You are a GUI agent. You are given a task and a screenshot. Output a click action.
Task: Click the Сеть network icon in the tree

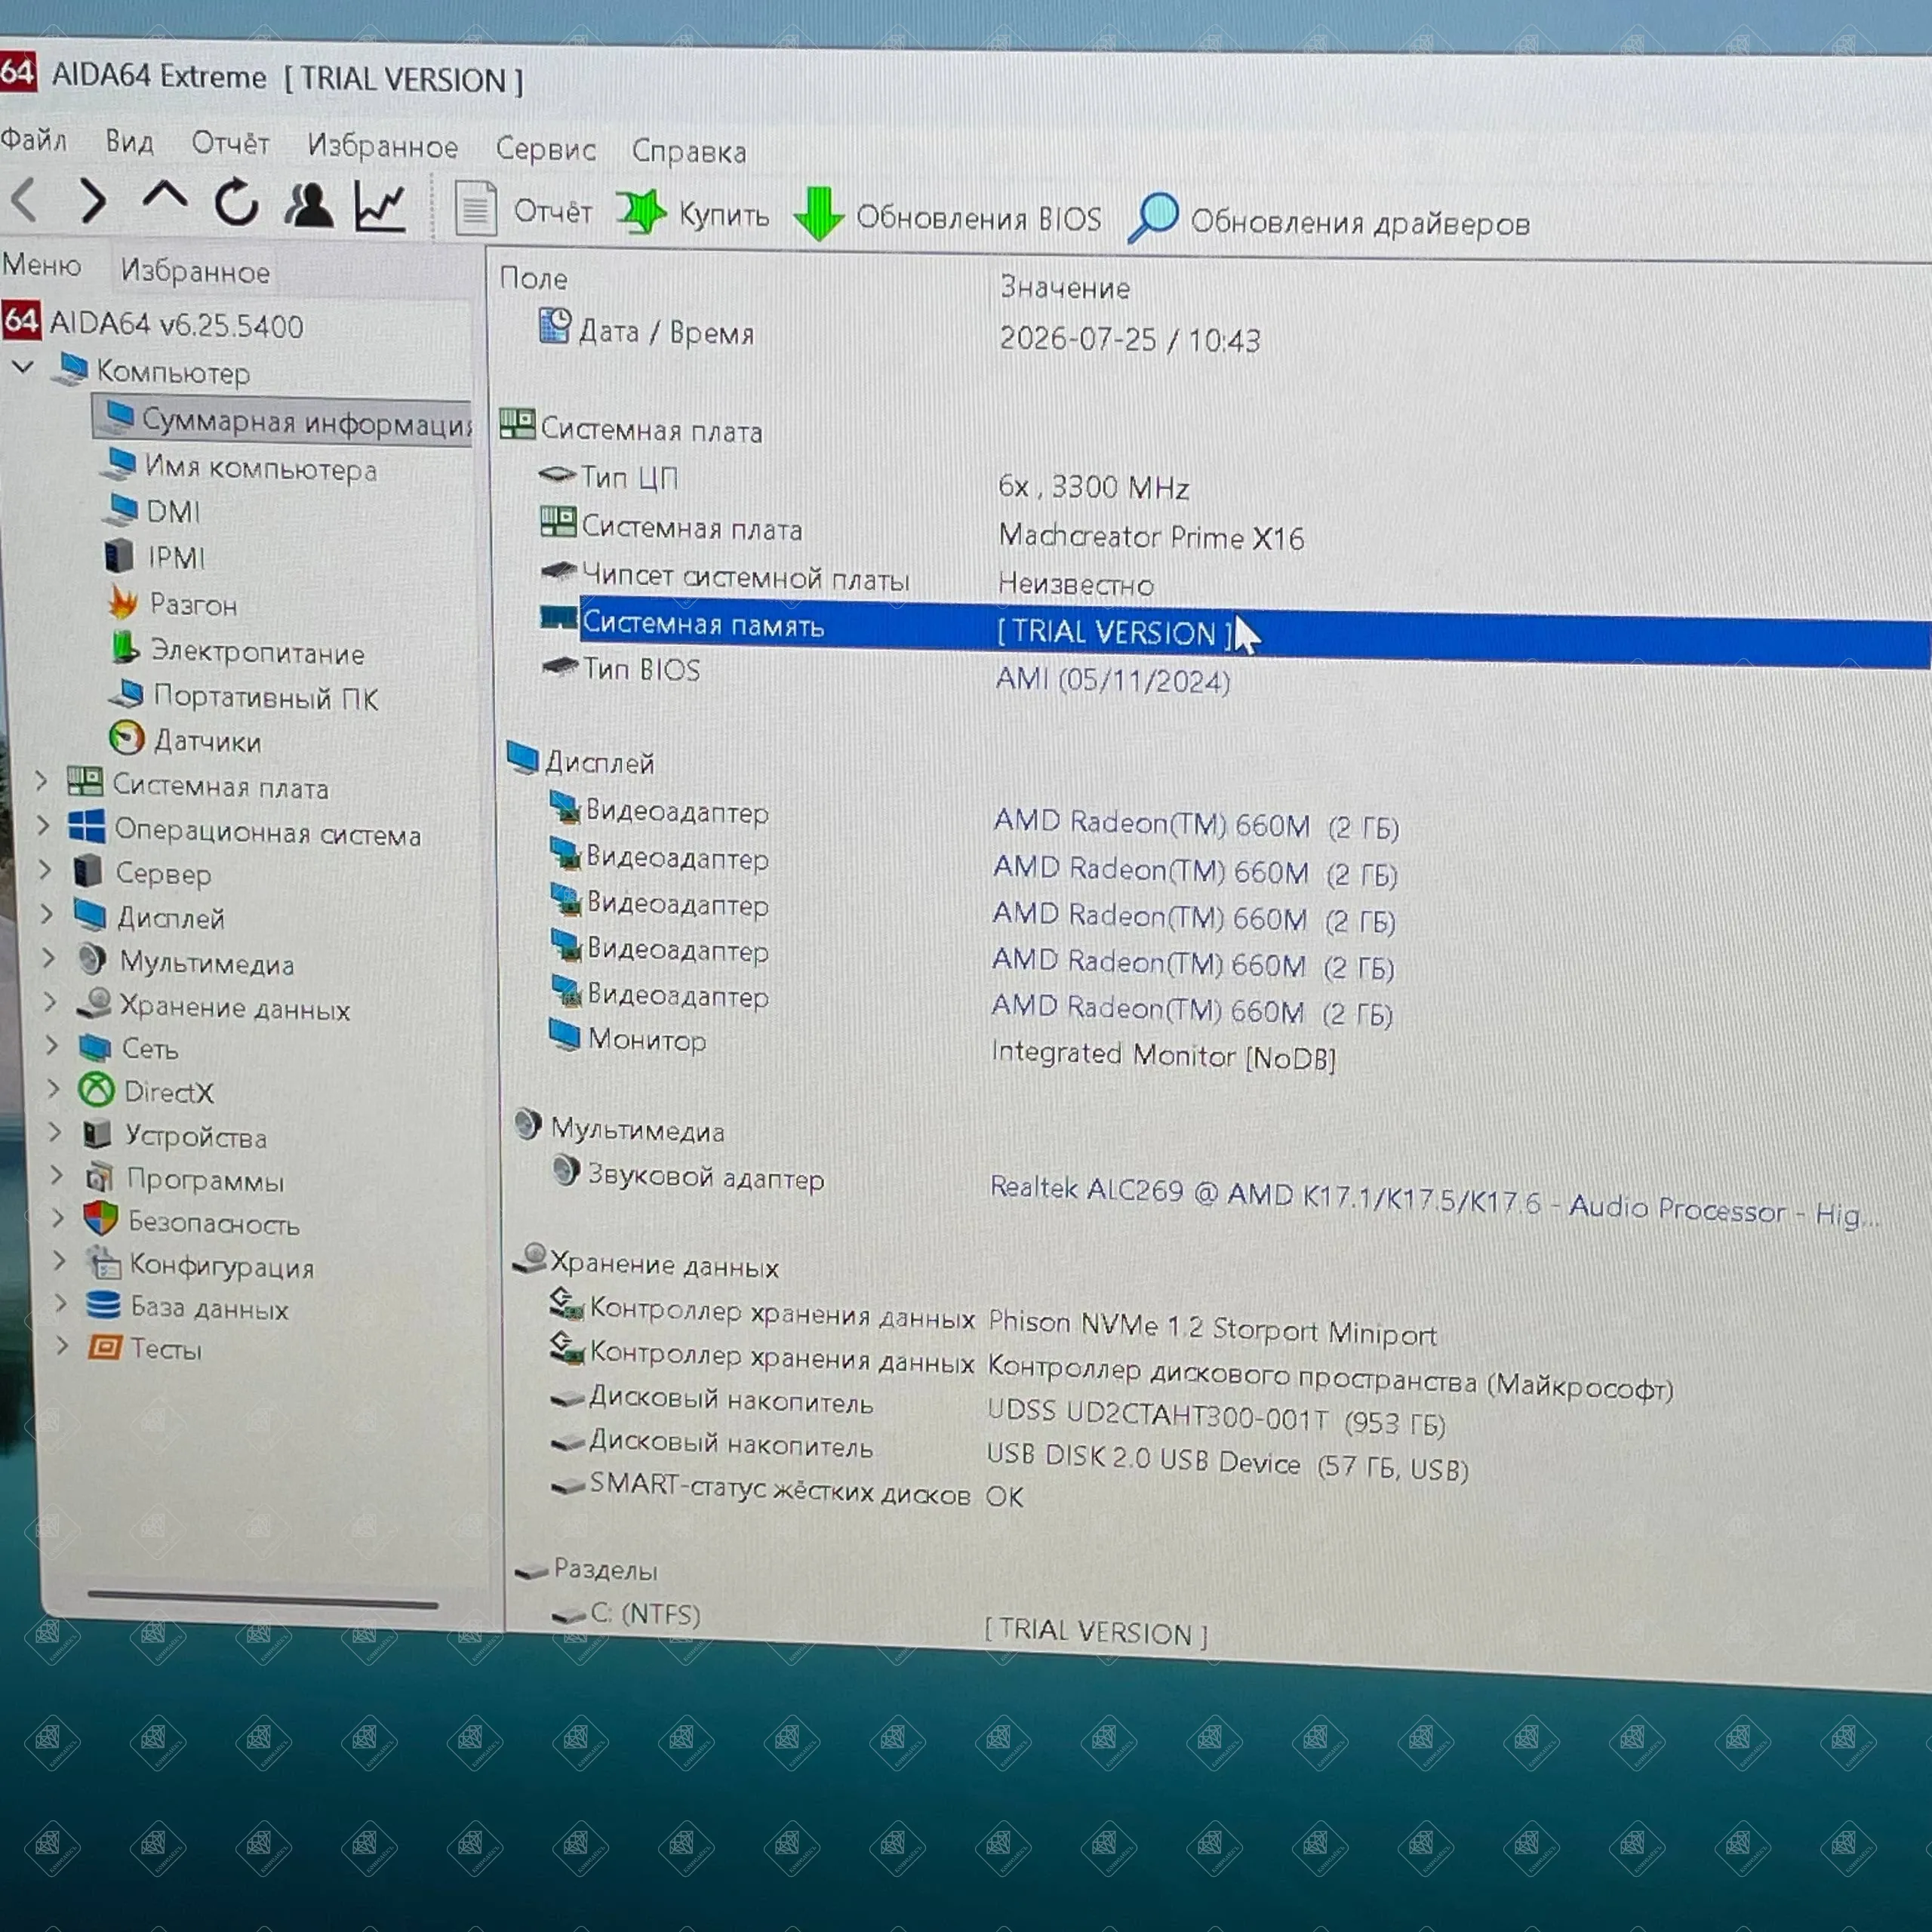pyautogui.click(x=95, y=1047)
